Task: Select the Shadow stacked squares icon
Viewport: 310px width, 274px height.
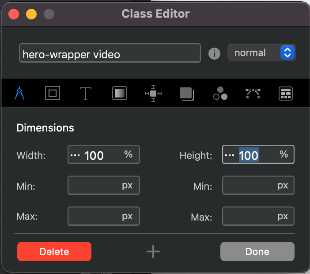Action: coord(187,94)
